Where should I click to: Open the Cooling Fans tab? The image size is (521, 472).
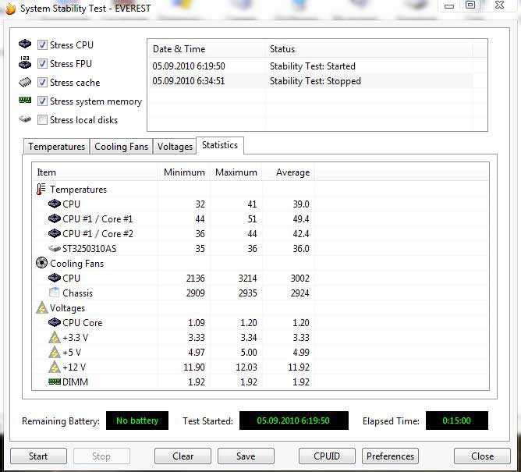(121, 147)
